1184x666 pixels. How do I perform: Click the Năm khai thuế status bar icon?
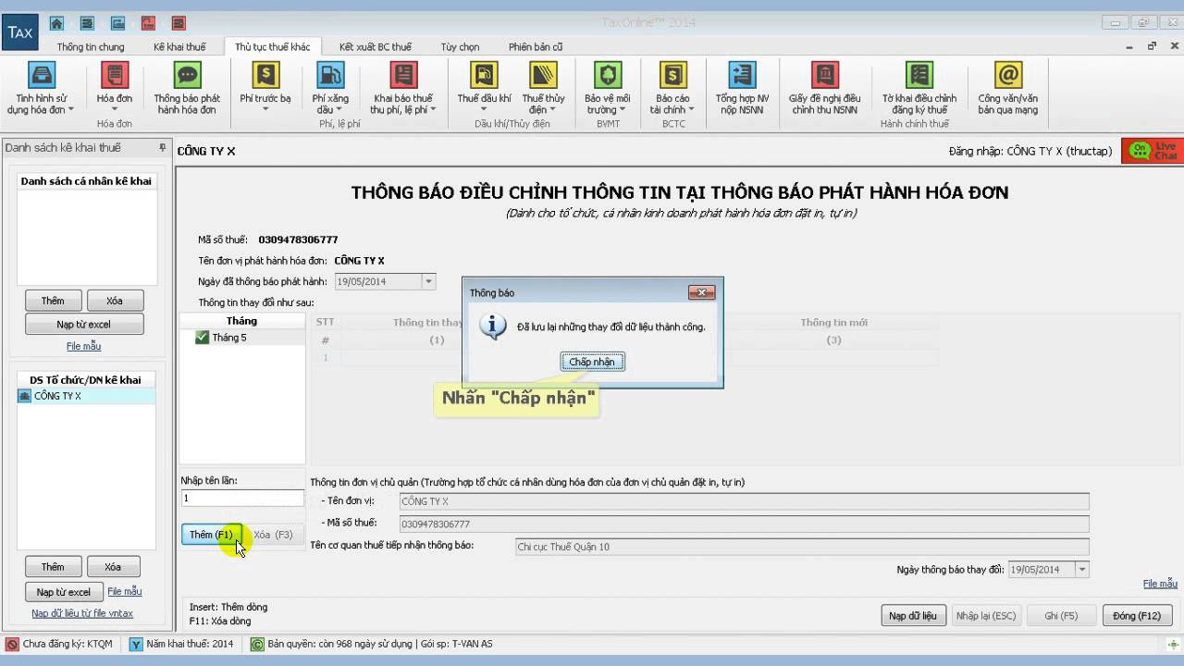pyautogui.click(x=136, y=644)
